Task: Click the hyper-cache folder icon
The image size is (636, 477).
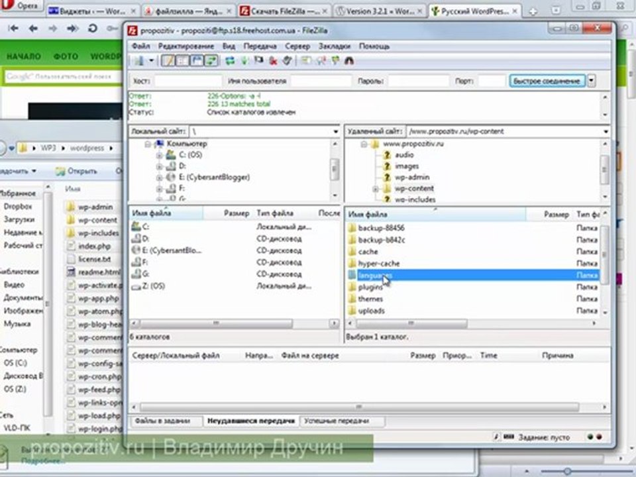Action: [352, 263]
